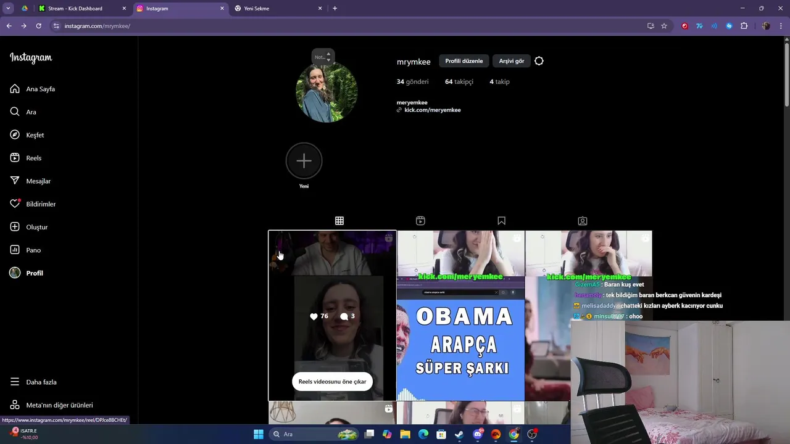Click the taskbar Ara search box

tap(314, 434)
